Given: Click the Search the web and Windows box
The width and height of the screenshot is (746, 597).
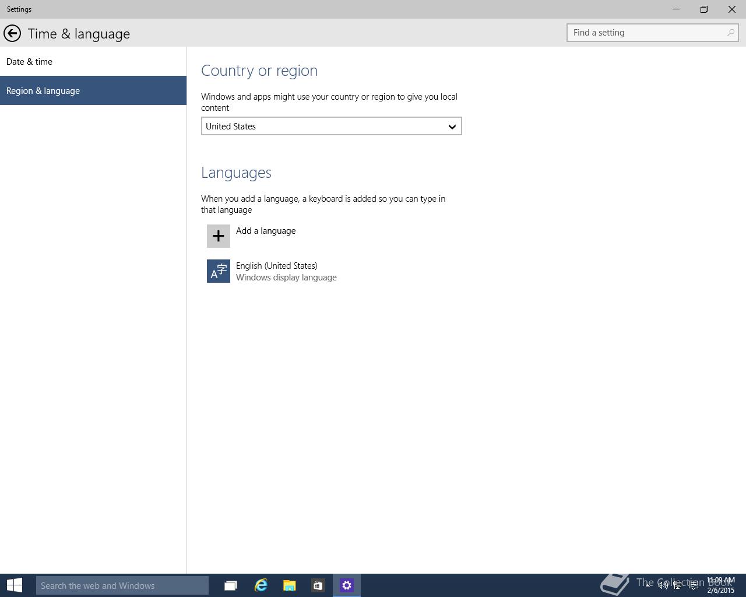Looking at the screenshot, I should [x=122, y=585].
